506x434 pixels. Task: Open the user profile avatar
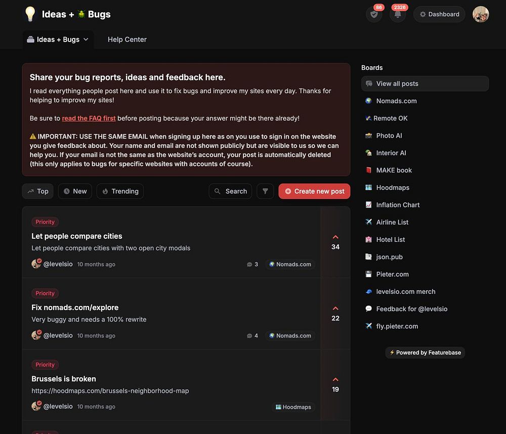[x=481, y=15]
